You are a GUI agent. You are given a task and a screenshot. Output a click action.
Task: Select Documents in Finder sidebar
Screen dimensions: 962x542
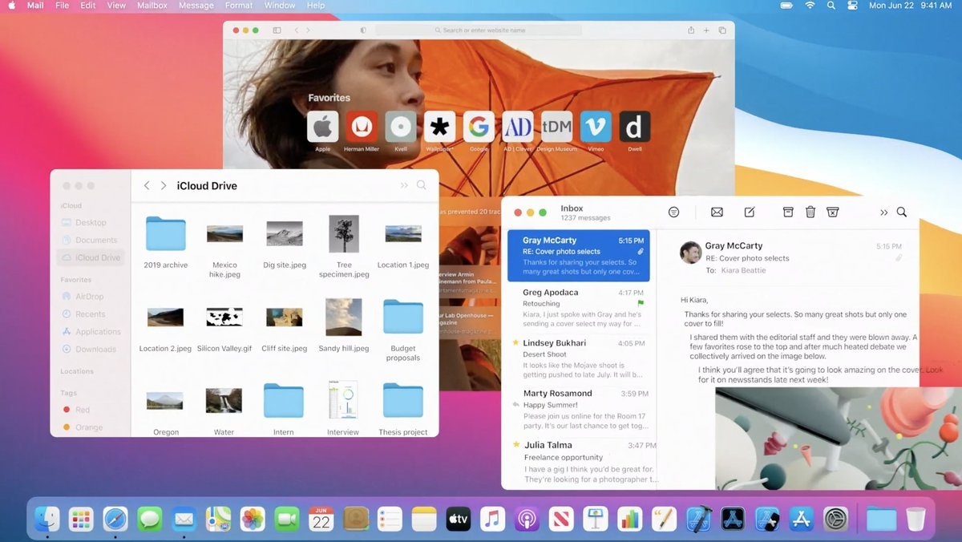(x=89, y=241)
